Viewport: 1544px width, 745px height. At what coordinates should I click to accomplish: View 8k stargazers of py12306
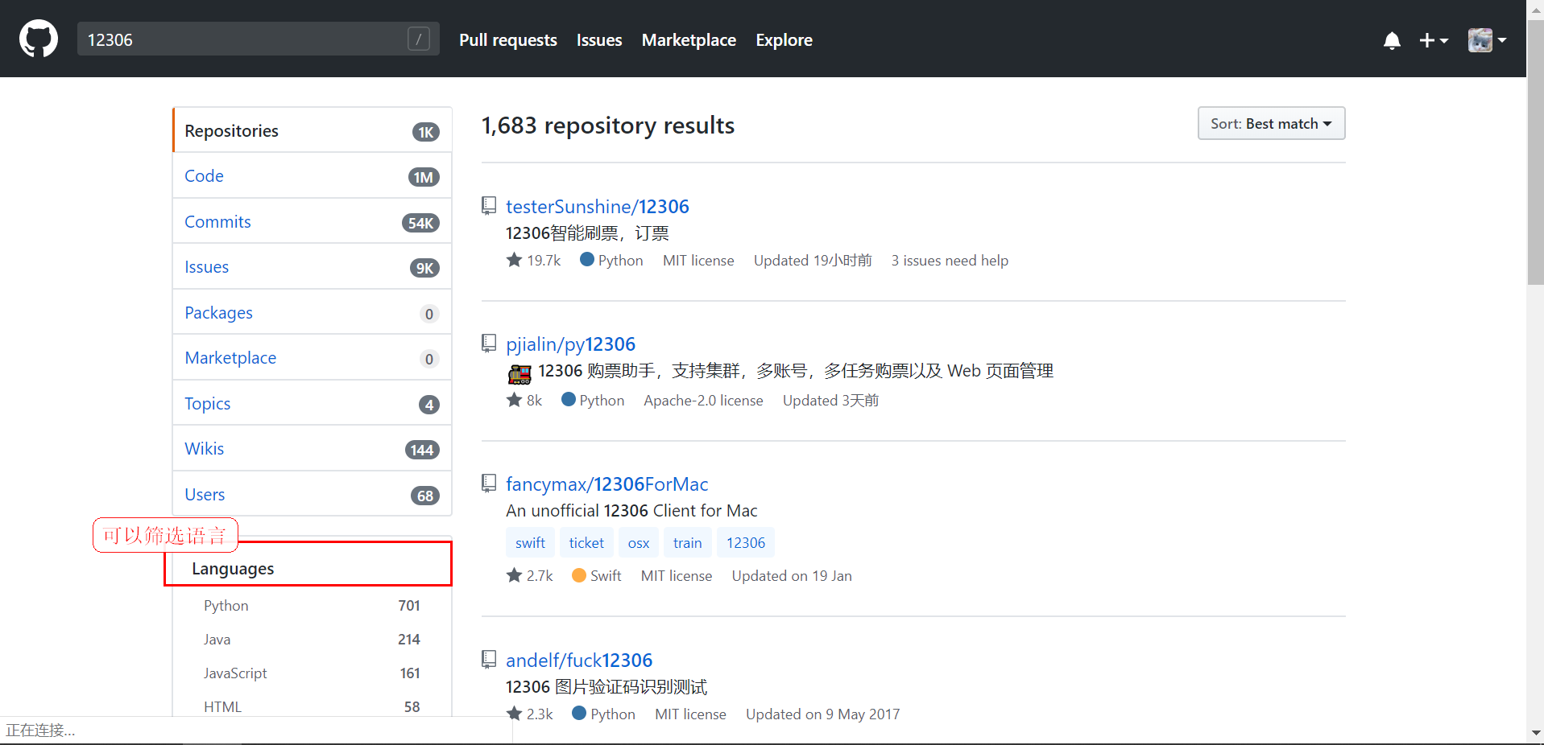pos(524,400)
